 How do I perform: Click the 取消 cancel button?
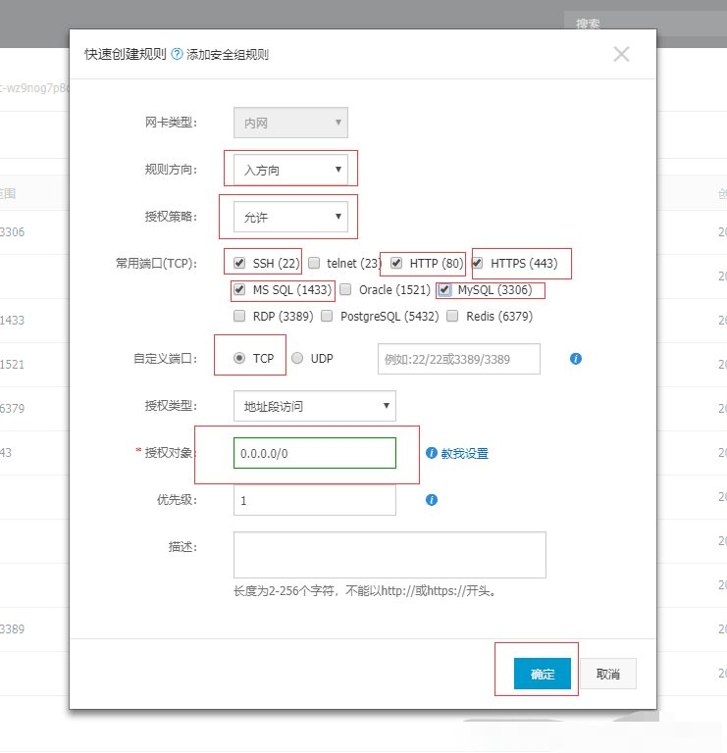607,674
